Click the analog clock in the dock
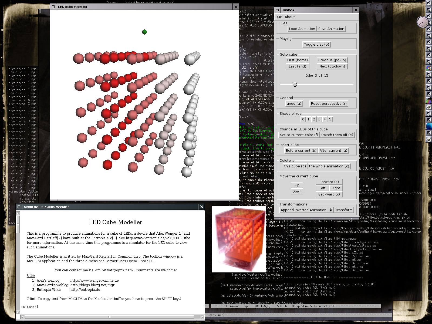The width and height of the screenshot is (432, 324). pos(423,22)
